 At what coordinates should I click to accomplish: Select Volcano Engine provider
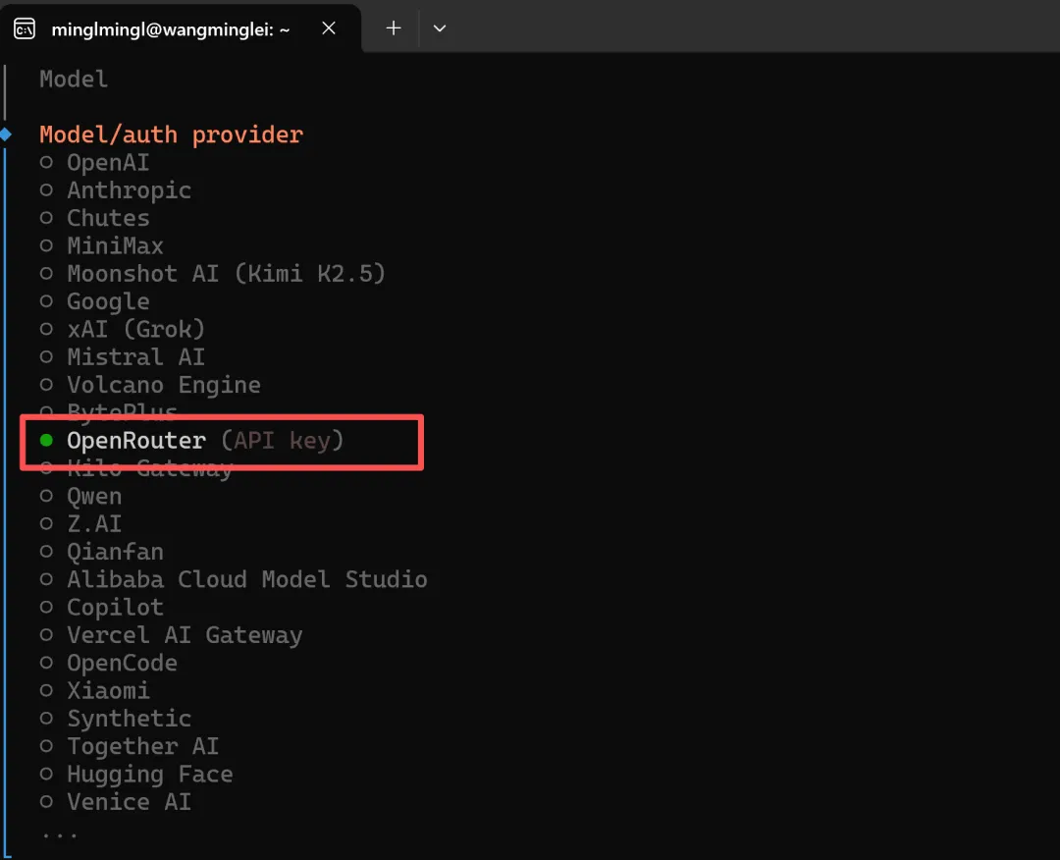coord(150,385)
